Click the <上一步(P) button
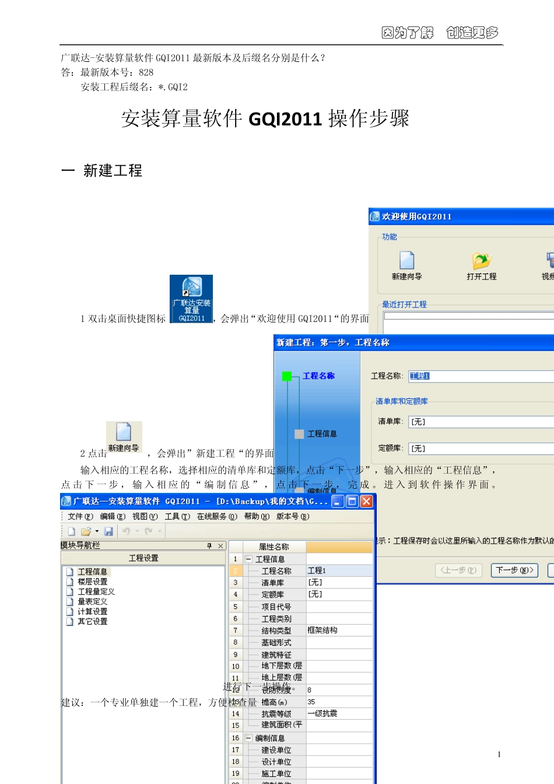This screenshot has width=554, height=784. (459, 570)
